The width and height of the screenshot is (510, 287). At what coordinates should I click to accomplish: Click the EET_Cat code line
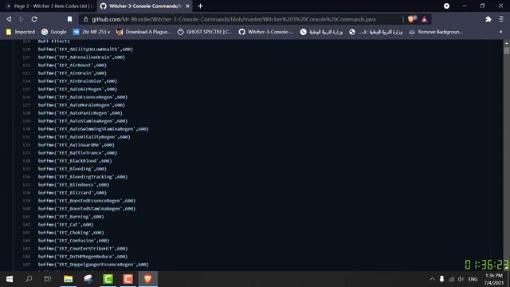click(x=65, y=225)
